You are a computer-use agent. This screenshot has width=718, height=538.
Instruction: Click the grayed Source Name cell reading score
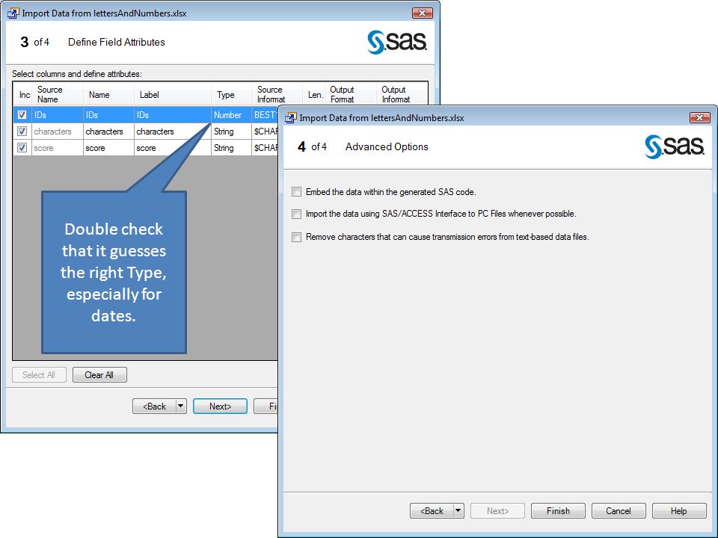[x=58, y=148]
